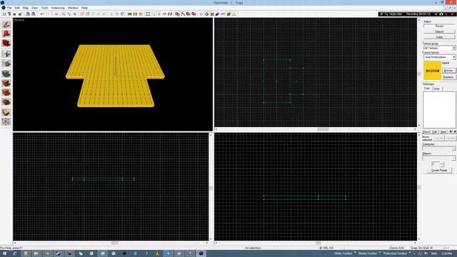Click the Load Window State icon
This screenshot has width=457, height=257.
tap(28, 14)
